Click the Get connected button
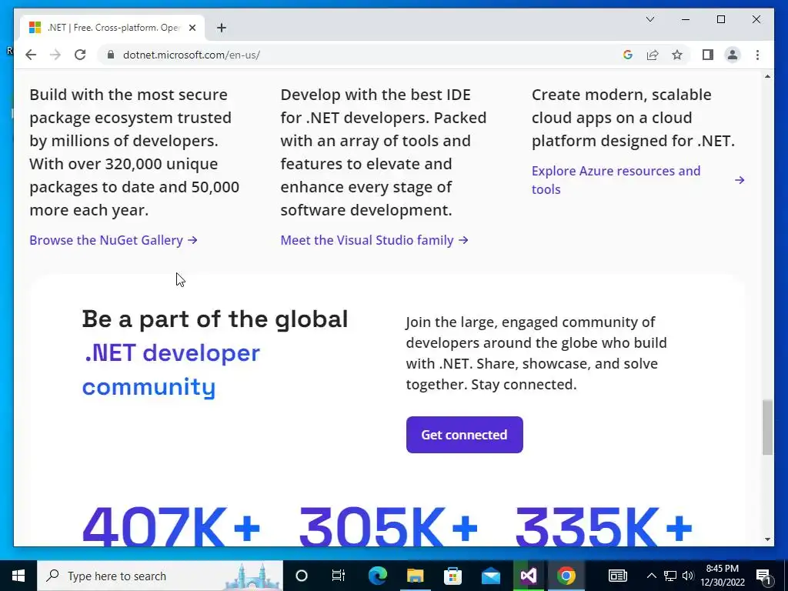Viewport: 788px width, 591px height. (464, 435)
